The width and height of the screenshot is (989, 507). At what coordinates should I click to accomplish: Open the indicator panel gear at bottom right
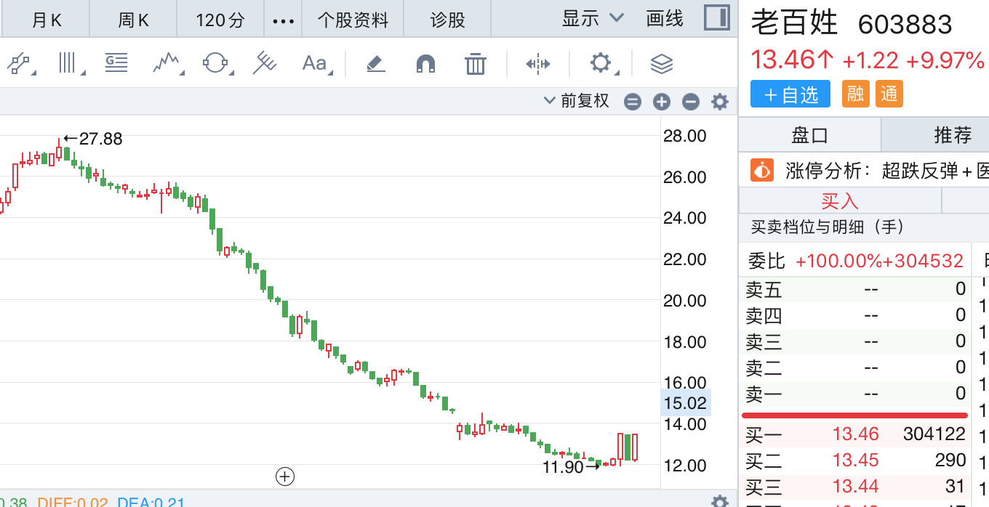[720, 501]
